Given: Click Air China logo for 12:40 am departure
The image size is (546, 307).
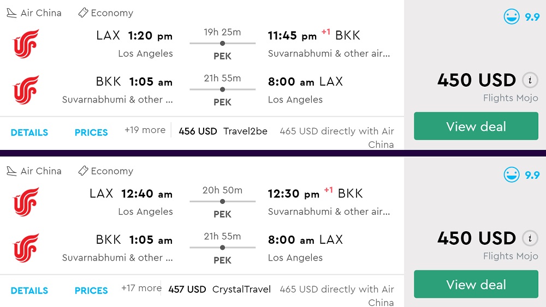Looking at the screenshot, I should coord(26,202).
